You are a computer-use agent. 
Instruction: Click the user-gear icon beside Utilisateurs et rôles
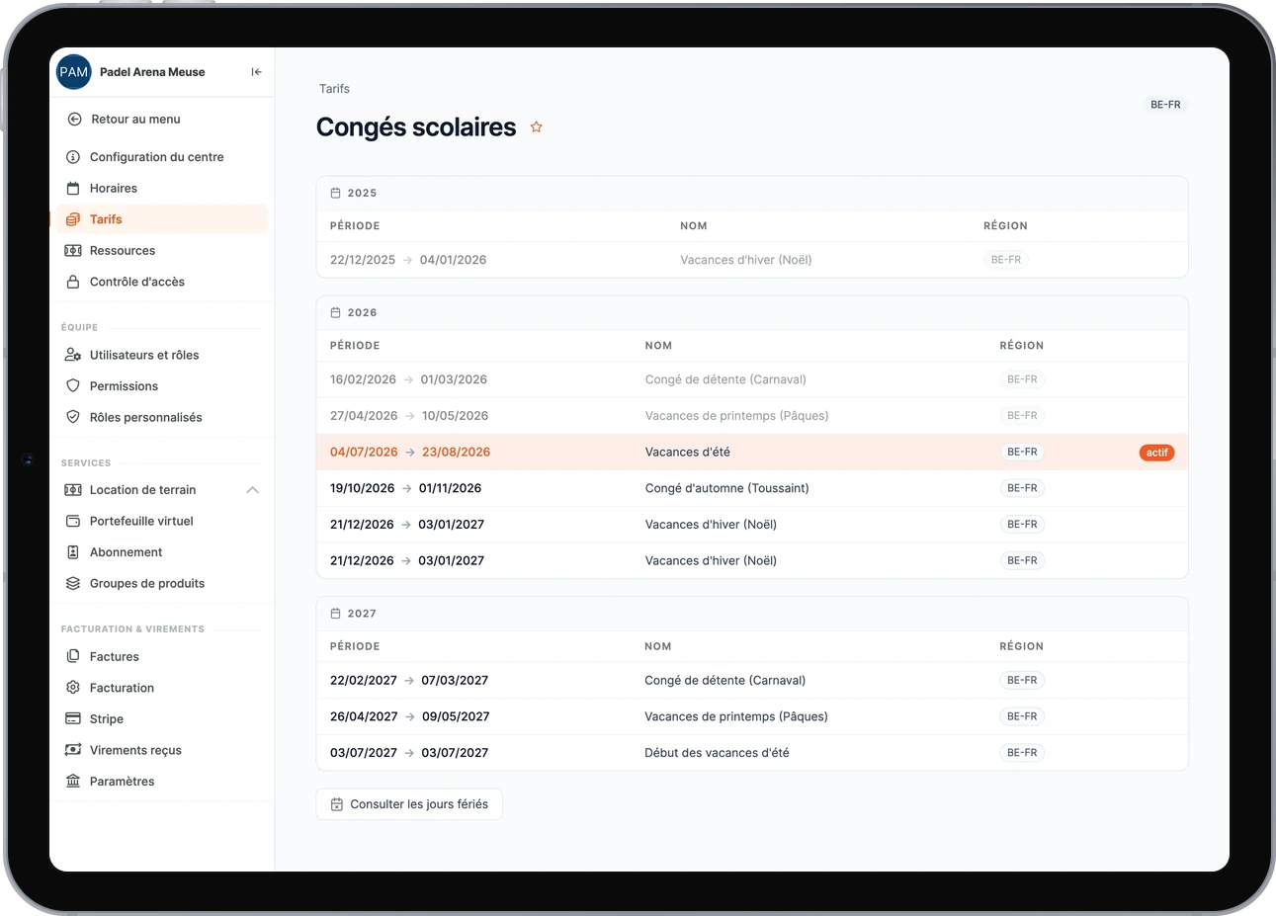[x=73, y=355]
